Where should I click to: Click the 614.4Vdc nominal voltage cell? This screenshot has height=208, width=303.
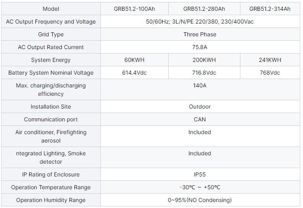134,73
